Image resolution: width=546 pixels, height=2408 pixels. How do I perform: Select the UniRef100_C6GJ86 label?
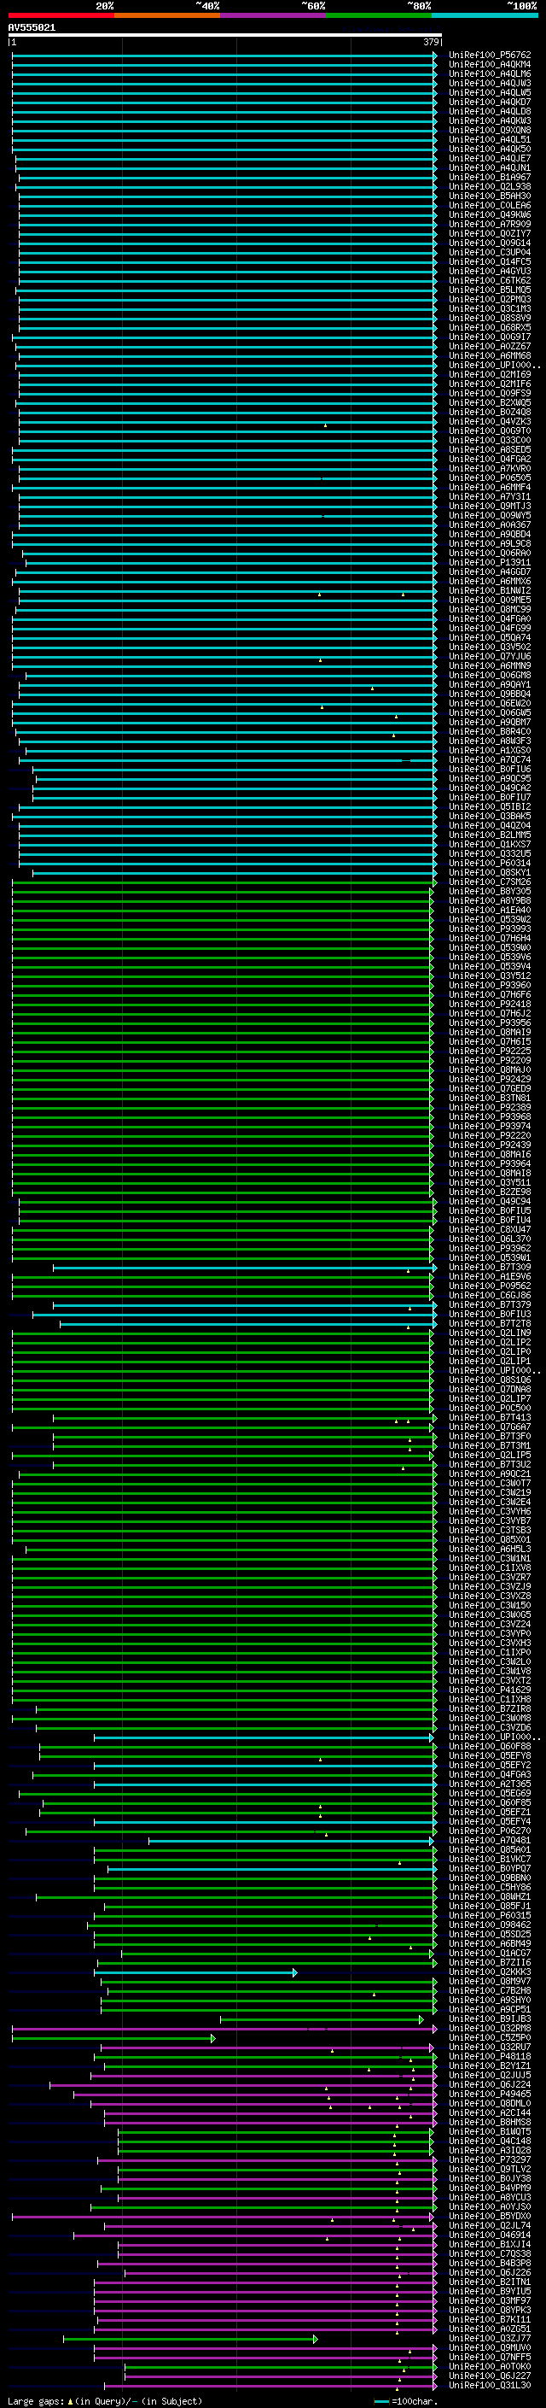490,1296
